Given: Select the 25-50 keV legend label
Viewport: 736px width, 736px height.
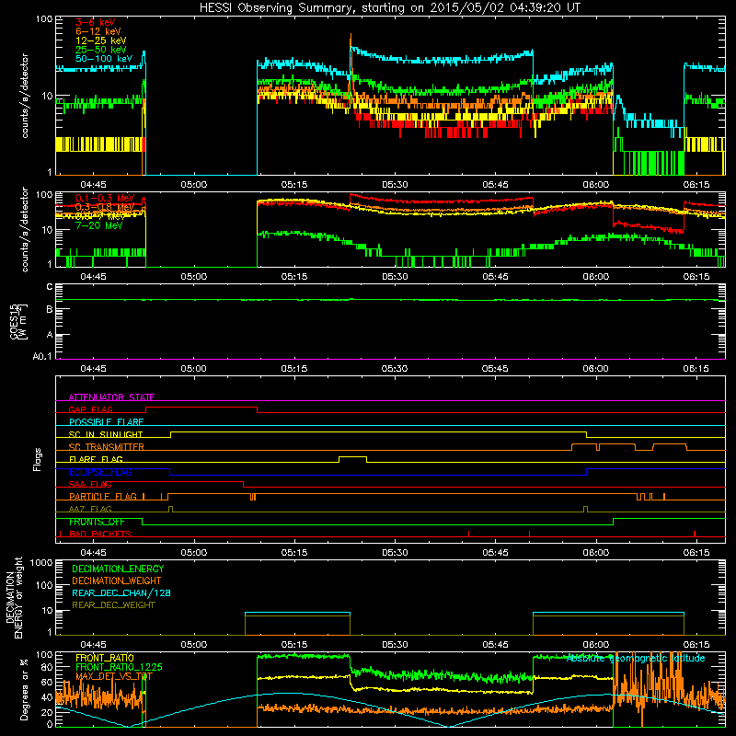Looking at the screenshot, I should [100, 50].
